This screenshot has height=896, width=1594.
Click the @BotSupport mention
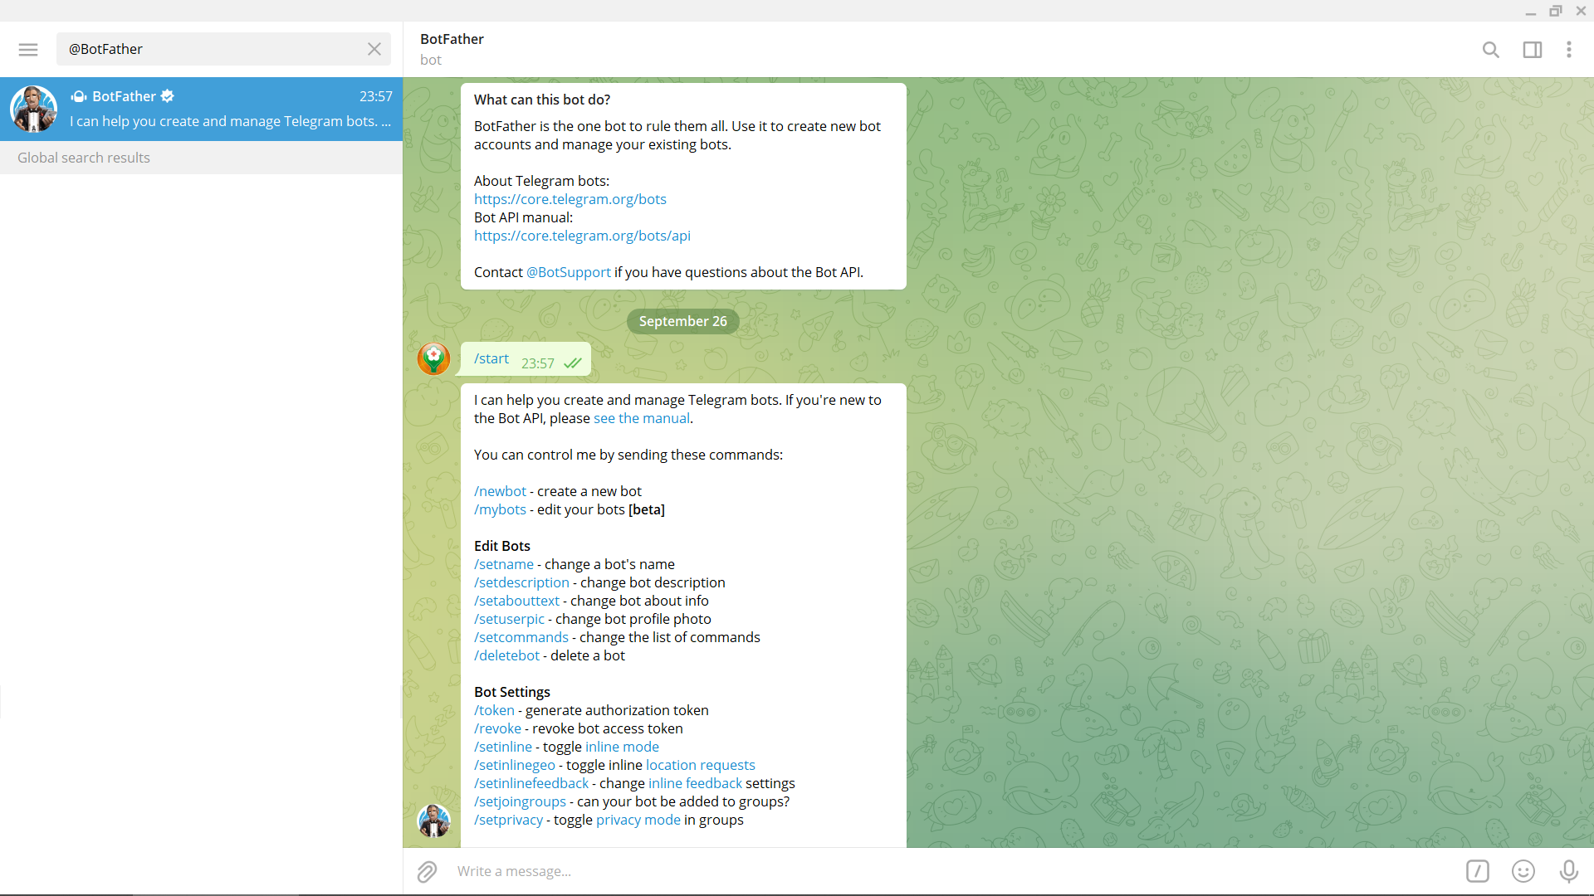[x=568, y=272]
